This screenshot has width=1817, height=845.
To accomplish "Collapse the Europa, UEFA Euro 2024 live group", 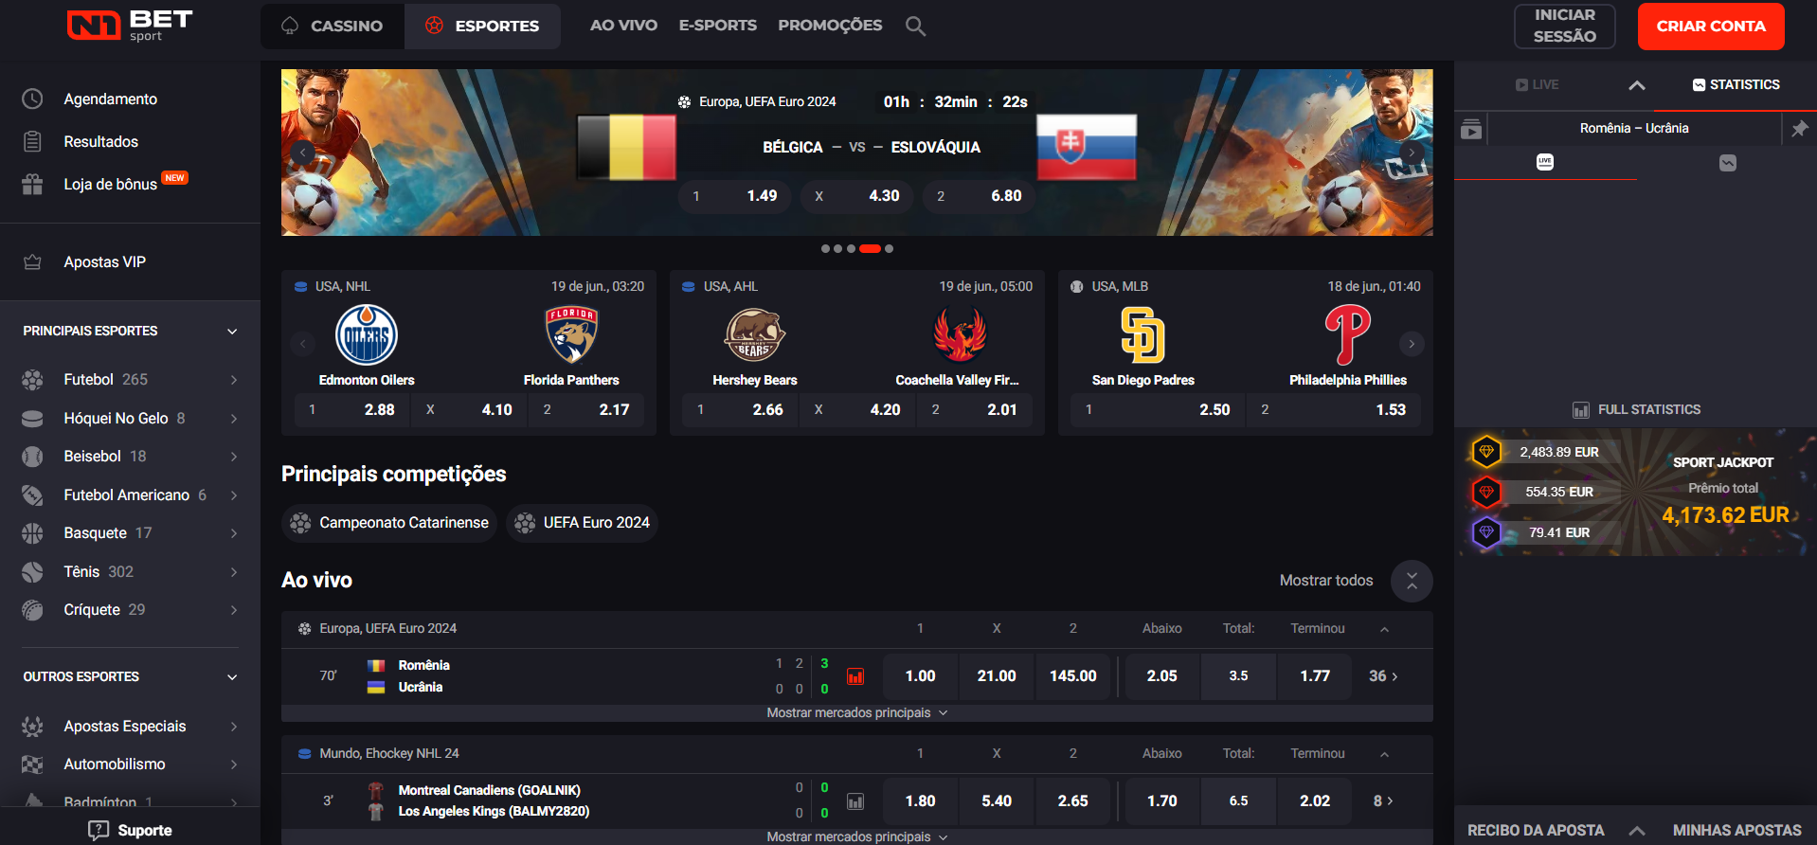I will tap(1384, 628).
